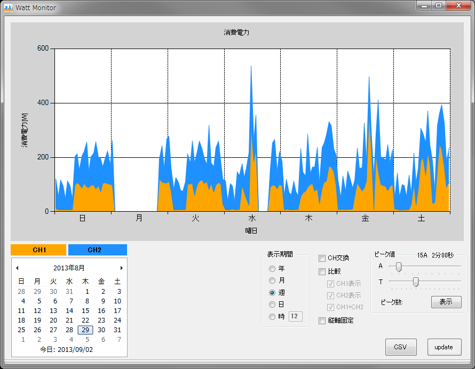Screen dimensions: 475x369
Task: Click the 600 y-axis label
Action: [x=43, y=49]
